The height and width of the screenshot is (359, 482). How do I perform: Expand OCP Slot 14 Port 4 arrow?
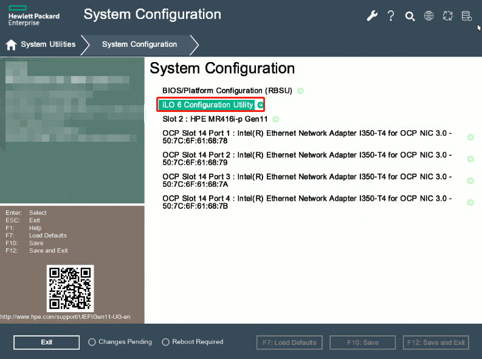(x=470, y=203)
